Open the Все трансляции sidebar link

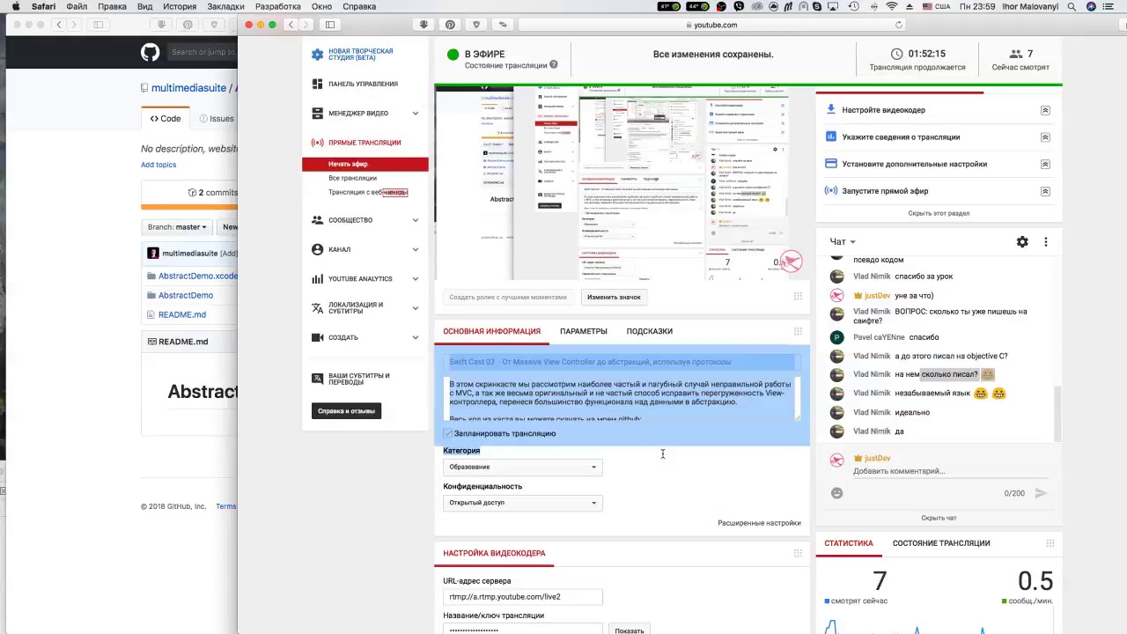[352, 178]
